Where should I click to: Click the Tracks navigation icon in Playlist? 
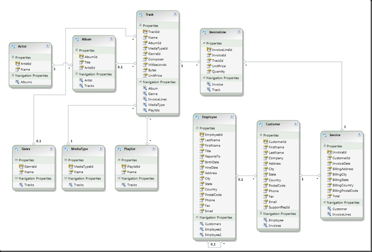pos(124,185)
